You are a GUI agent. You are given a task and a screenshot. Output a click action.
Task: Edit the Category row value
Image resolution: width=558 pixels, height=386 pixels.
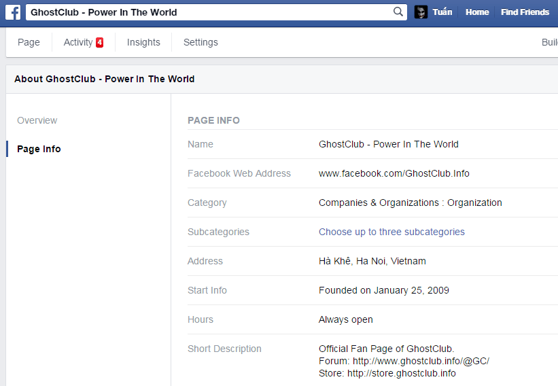coord(372,203)
